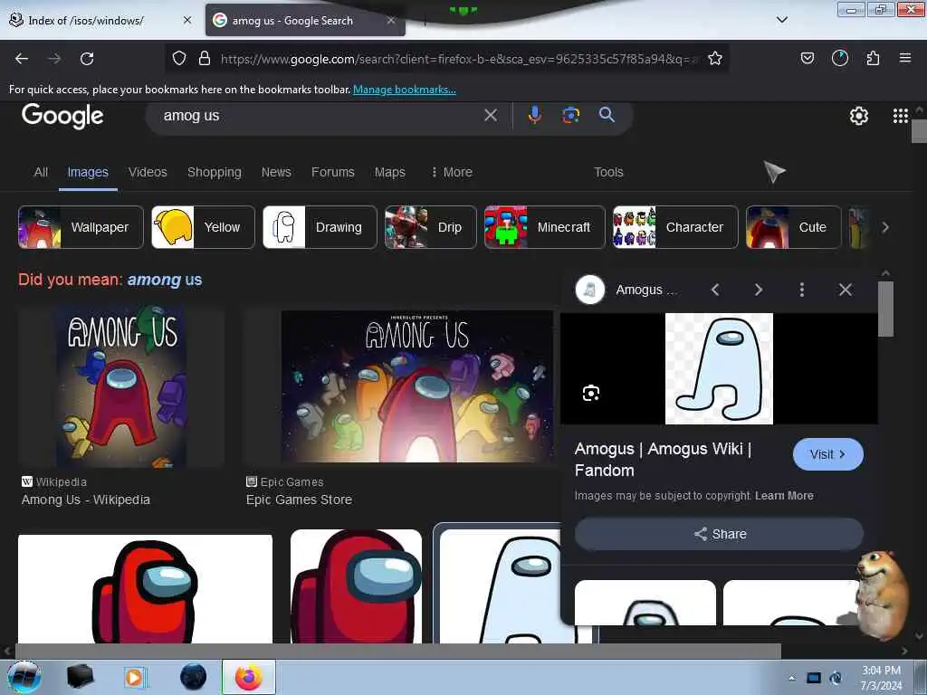Close the amog us Google Search tab
Screen dimensions: 927x695
[x=391, y=20]
